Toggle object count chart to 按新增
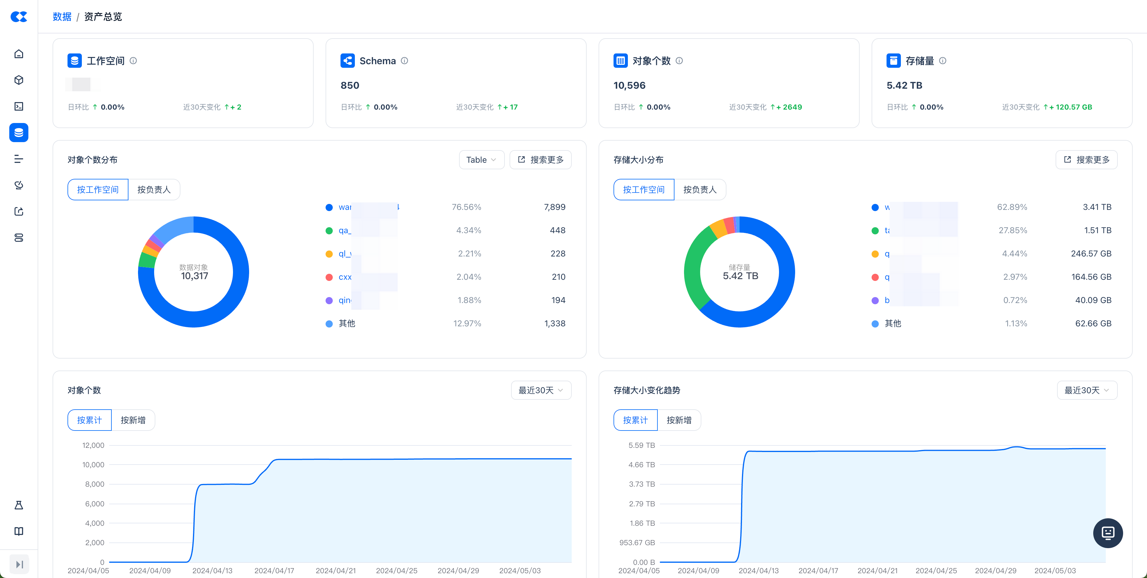The image size is (1147, 578). tap(133, 420)
